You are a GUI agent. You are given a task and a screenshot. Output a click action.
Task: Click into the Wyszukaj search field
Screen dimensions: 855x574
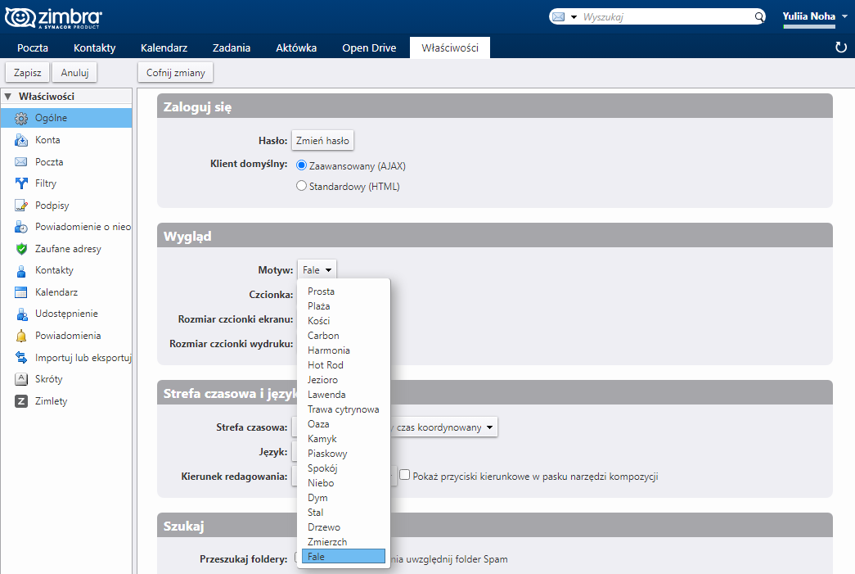tap(667, 16)
